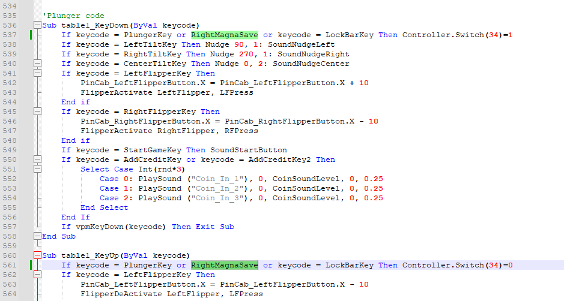Click the value 270 on line 539
564x301 pixels.
click(246, 54)
